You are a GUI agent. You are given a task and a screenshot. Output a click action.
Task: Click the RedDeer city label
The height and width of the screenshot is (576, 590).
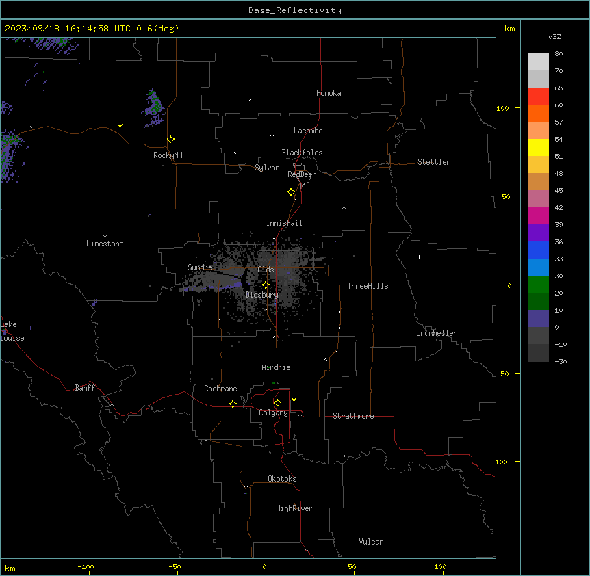coord(301,174)
